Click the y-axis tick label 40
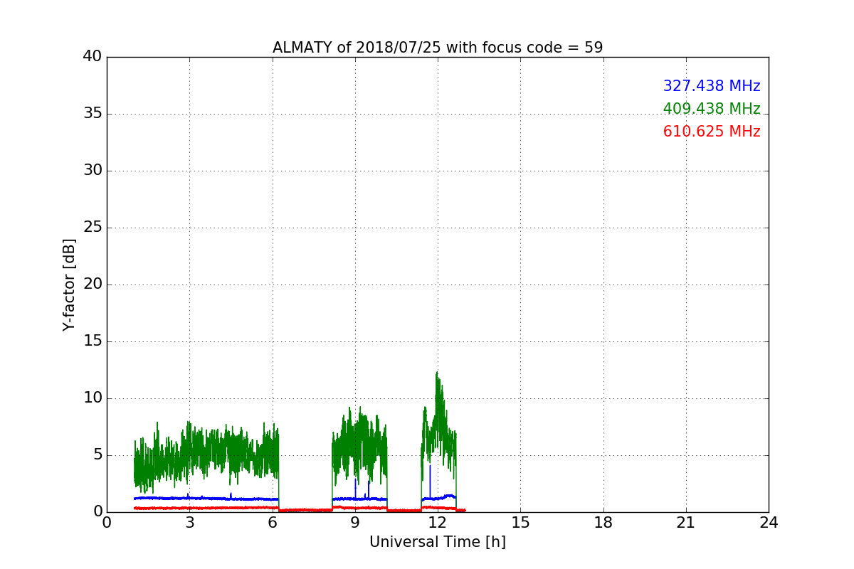Screen dimensions: 854x569 pyautogui.click(x=93, y=57)
